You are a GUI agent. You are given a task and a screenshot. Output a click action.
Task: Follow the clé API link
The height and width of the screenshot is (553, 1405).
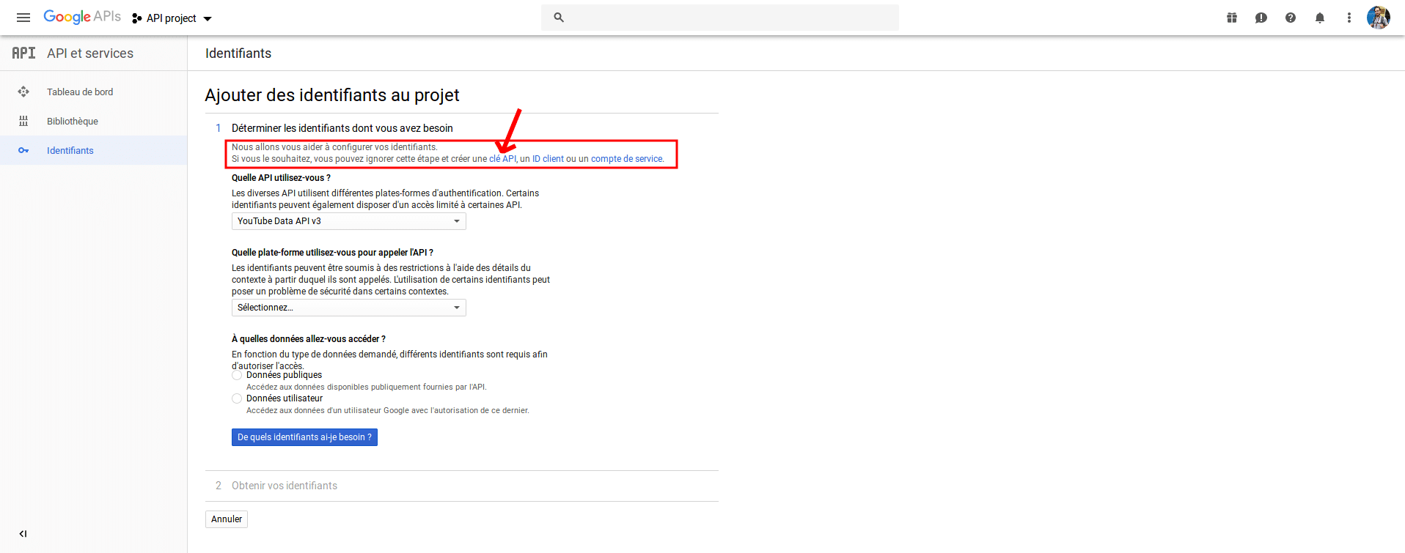click(502, 159)
